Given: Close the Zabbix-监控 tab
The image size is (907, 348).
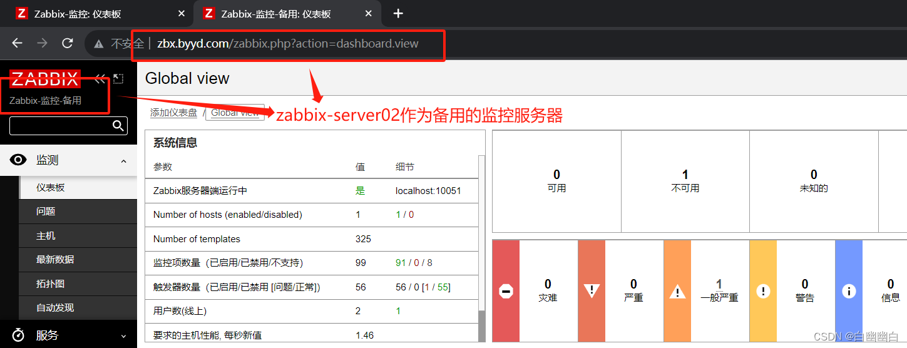Looking at the screenshot, I should point(182,13).
